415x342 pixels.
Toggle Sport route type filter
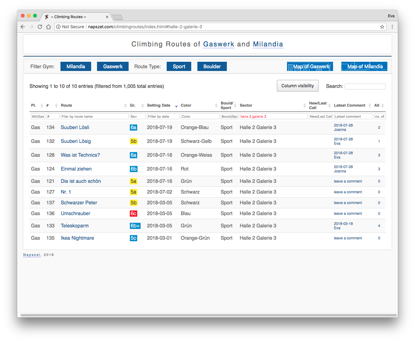point(179,66)
